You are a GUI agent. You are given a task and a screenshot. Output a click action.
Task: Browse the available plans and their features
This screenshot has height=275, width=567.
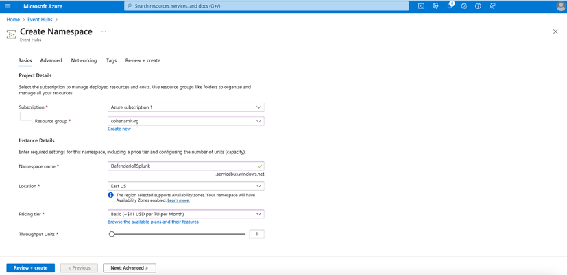(153, 222)
